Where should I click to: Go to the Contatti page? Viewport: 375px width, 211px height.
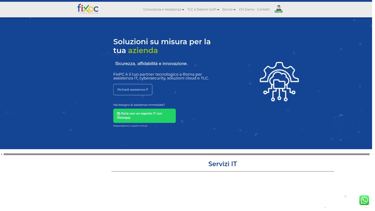[263, 9]
